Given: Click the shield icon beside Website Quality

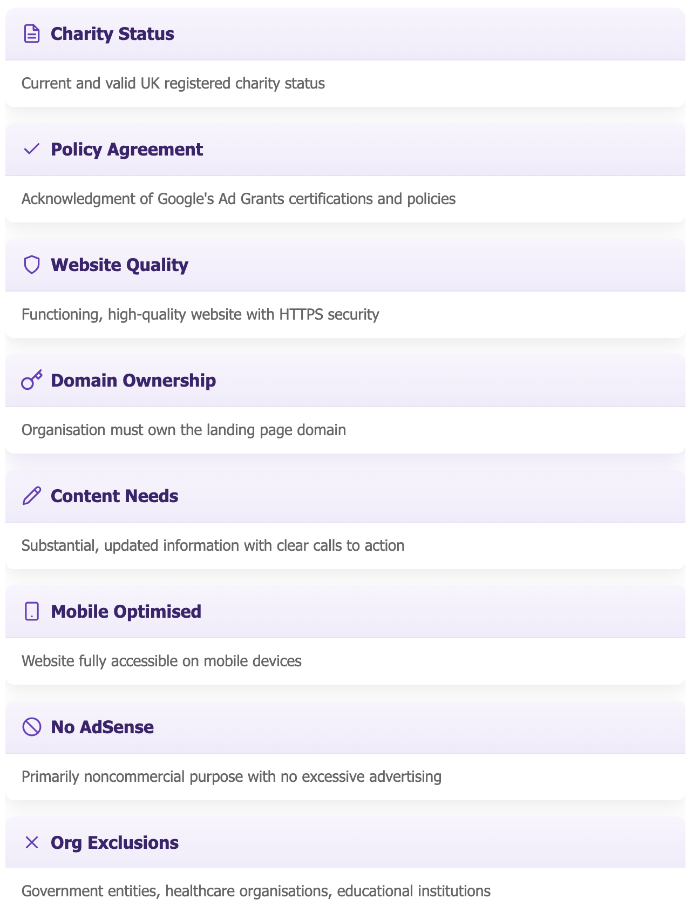Looking at the screenshot, I should pyautogui.click(x=32, y=265).
